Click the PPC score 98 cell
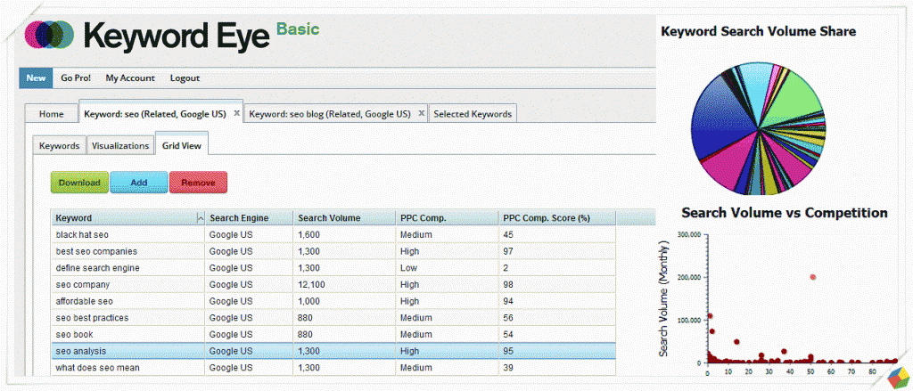The height and width of the screenshot is (391, 913). point(557,284)
